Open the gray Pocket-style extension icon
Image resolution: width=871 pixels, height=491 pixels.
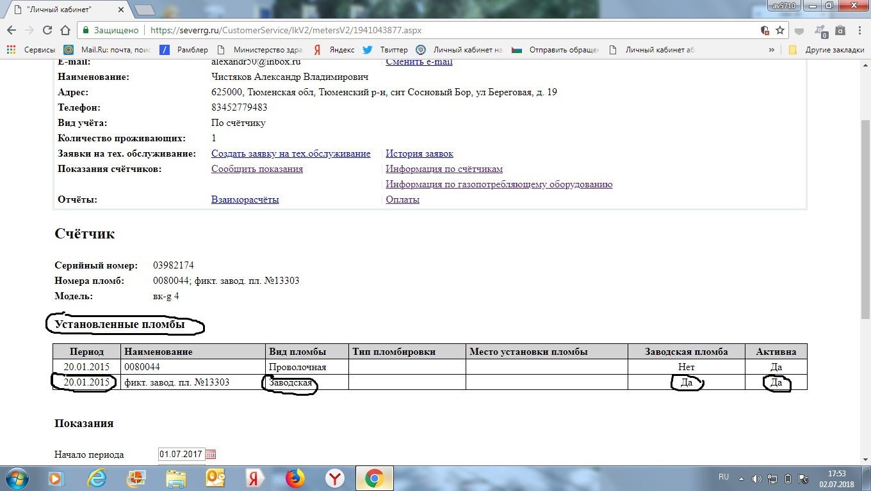(799, 30)
